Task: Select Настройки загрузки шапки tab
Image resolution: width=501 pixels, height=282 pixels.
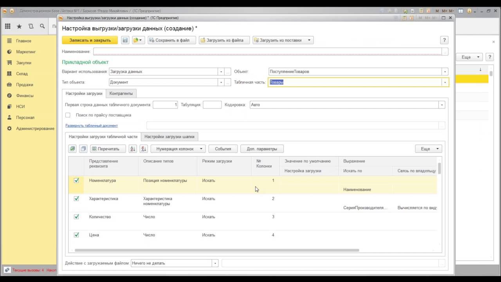Action: (x=169, y=137)
